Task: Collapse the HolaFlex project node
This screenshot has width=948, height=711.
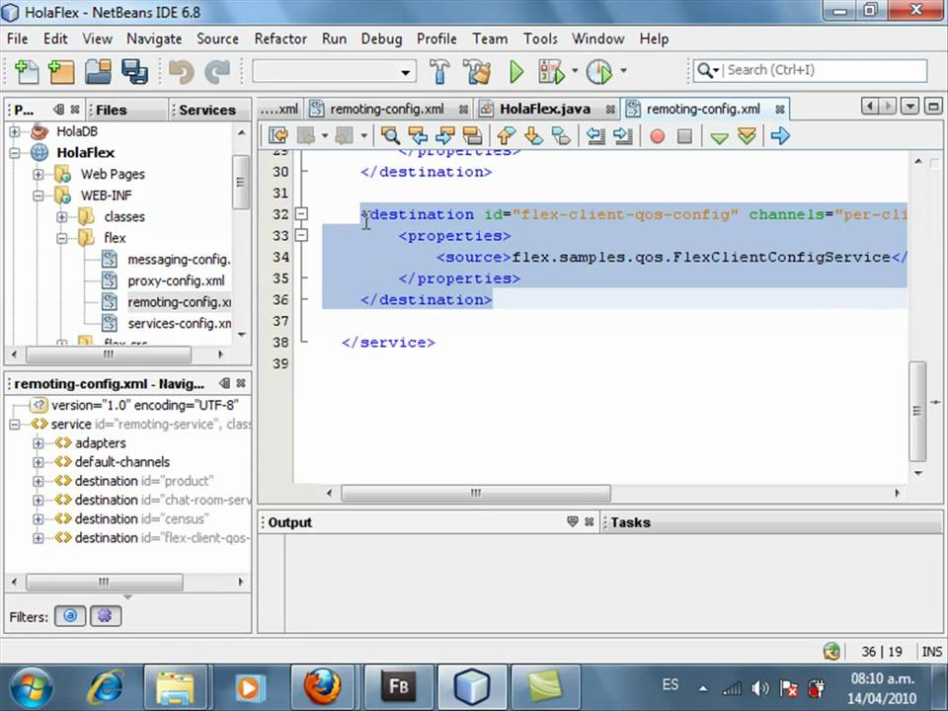Action: pyautogui.click(x=15, y=153)
